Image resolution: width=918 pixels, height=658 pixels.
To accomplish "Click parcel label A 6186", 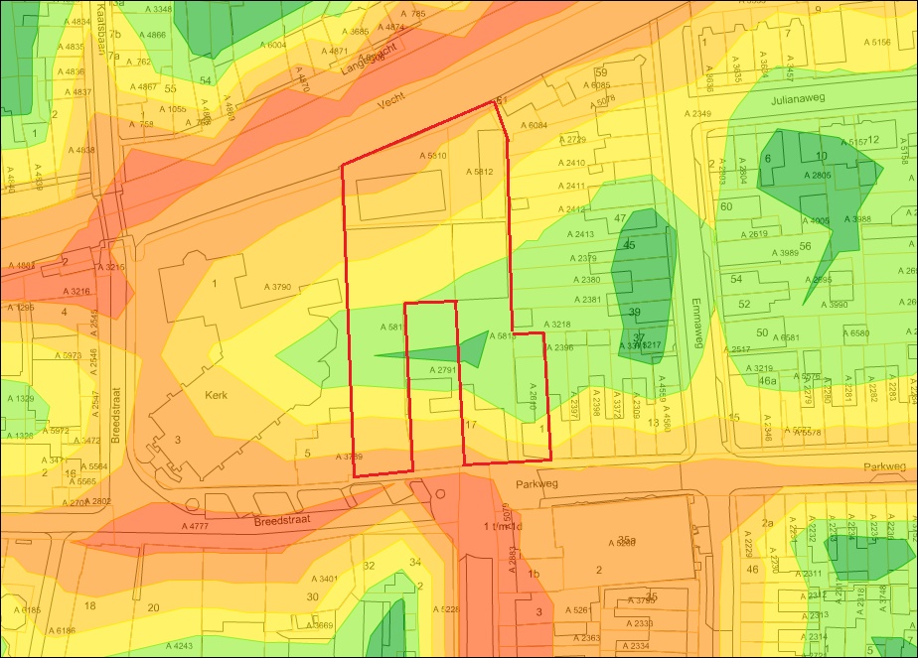I will [62, 630].
